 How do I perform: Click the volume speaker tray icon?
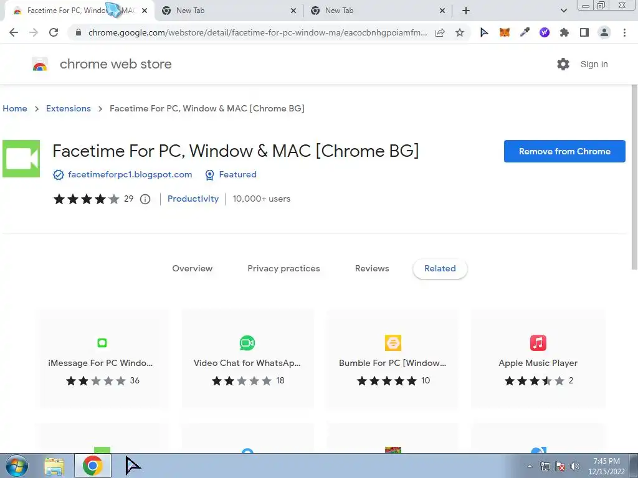[x=575, y=466]
